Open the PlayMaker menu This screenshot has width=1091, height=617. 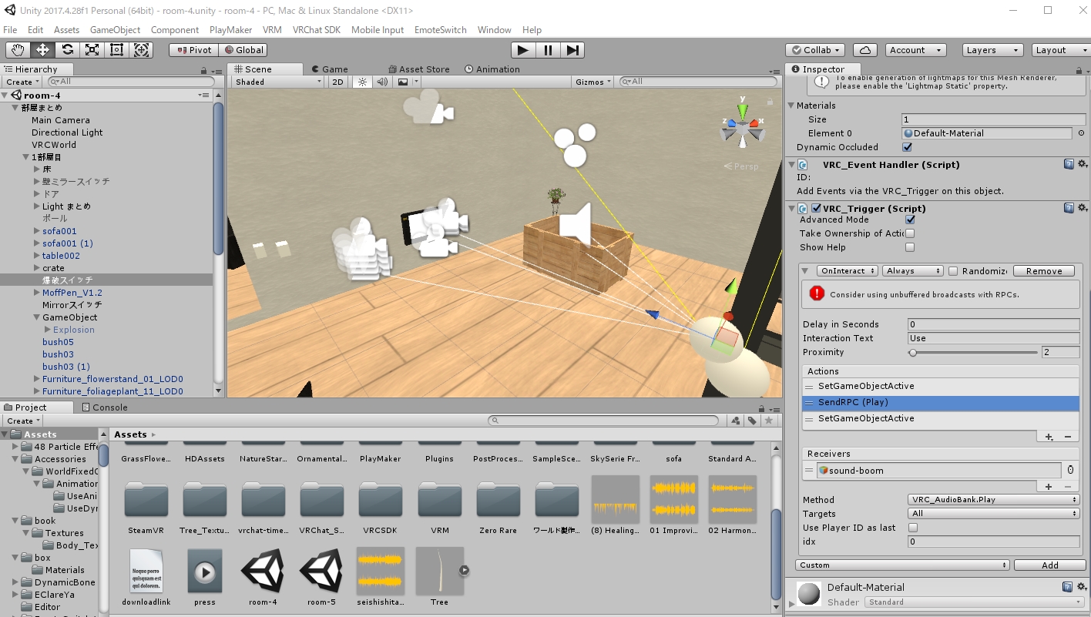pos(230,30)
